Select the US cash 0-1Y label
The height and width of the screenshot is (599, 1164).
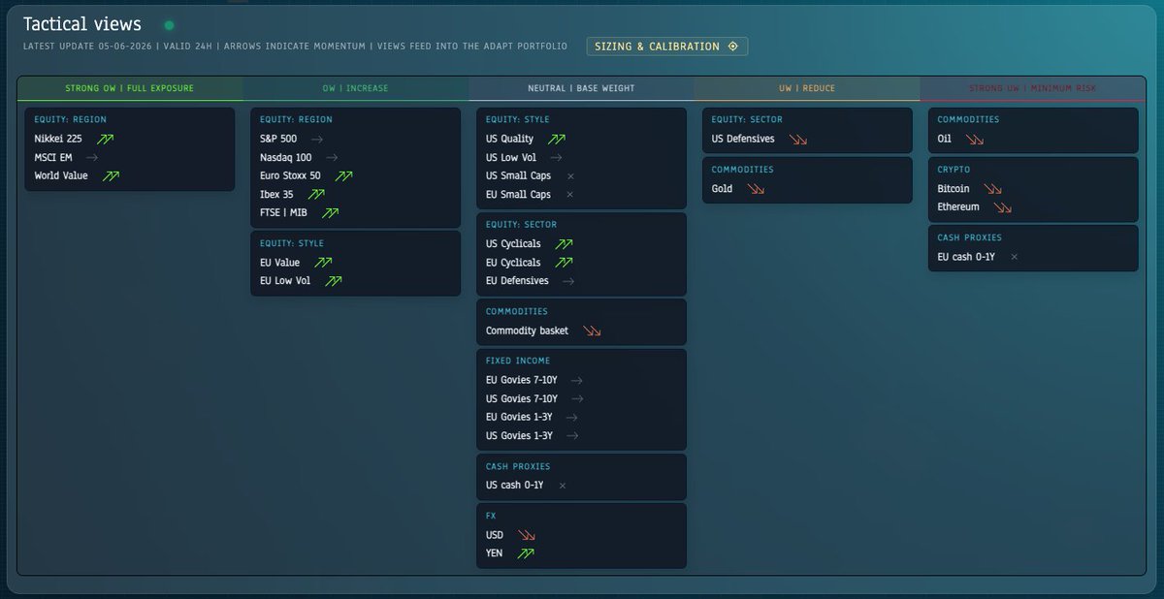[x=515, y=485]
